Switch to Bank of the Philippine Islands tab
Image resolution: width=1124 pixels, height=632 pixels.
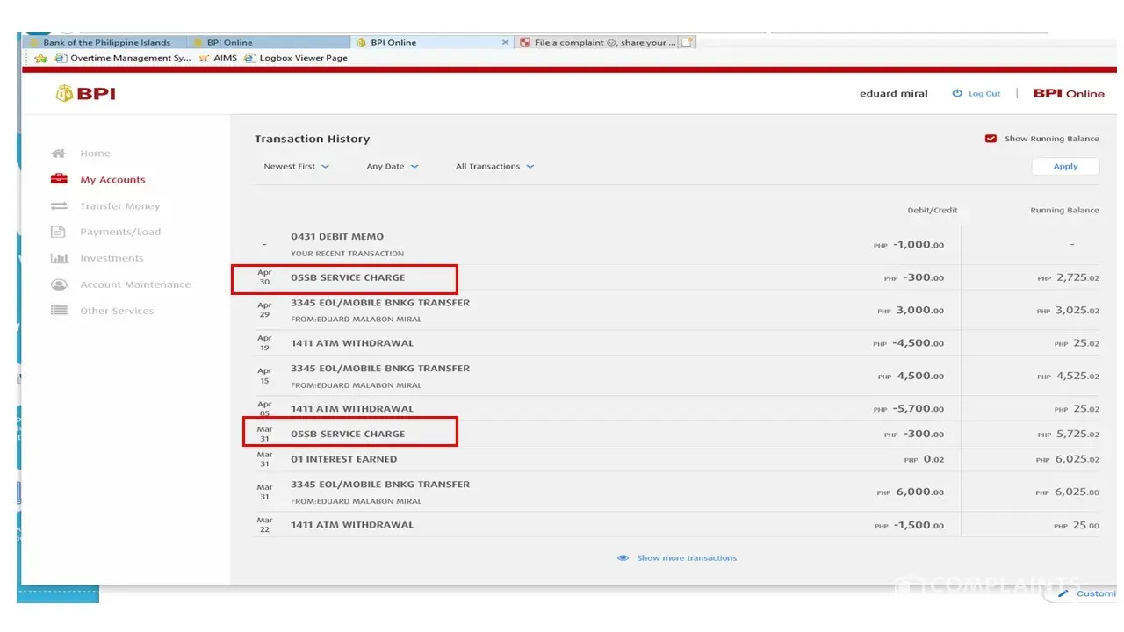pos(106,42)
